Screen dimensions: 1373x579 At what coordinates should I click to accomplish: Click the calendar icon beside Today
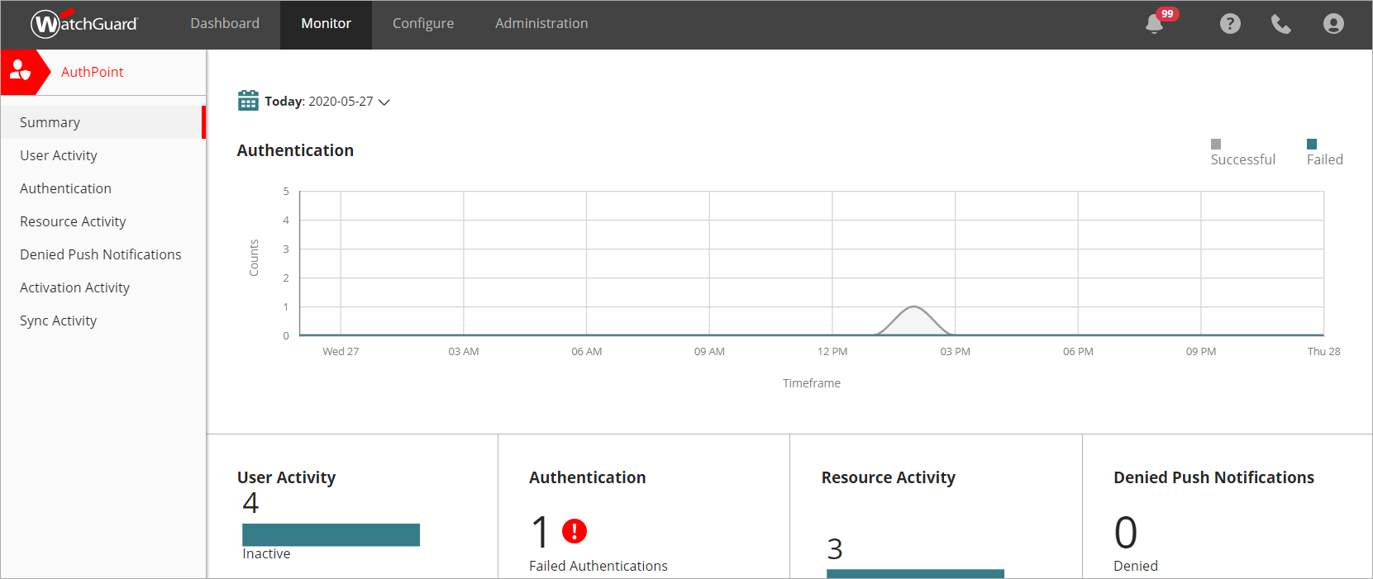click(x=248, y=101)
